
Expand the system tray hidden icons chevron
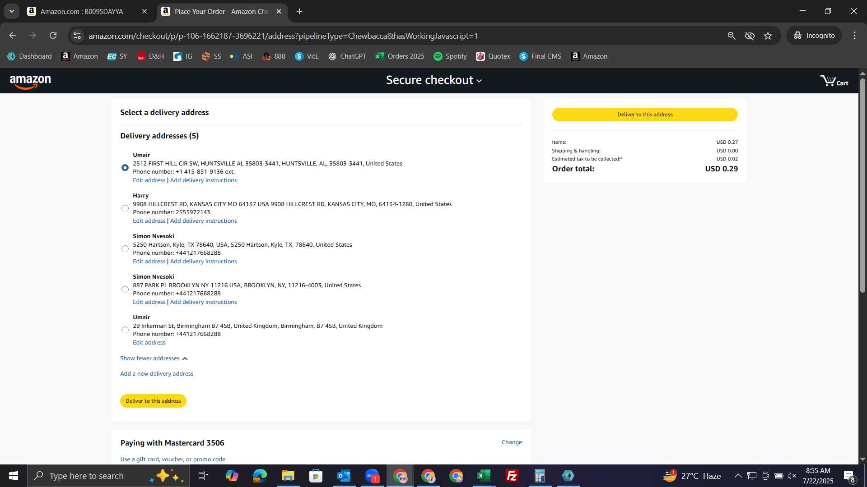coord(738,476)
